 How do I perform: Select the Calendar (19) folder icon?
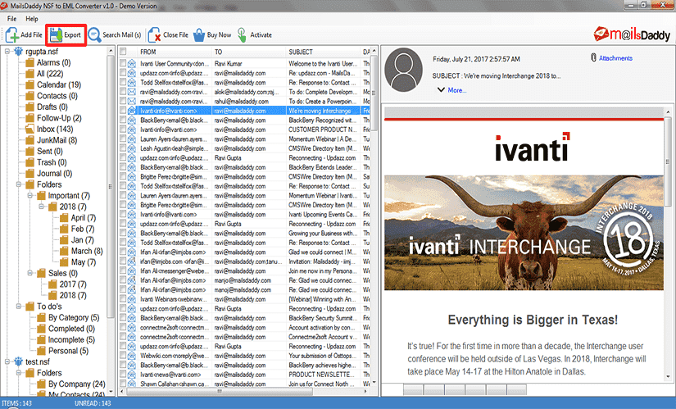[x=29, y=84]
